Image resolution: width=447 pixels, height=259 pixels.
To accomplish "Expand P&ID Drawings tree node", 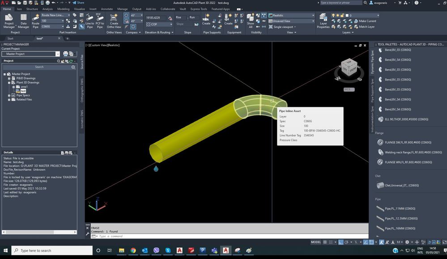I will point(9,78).
